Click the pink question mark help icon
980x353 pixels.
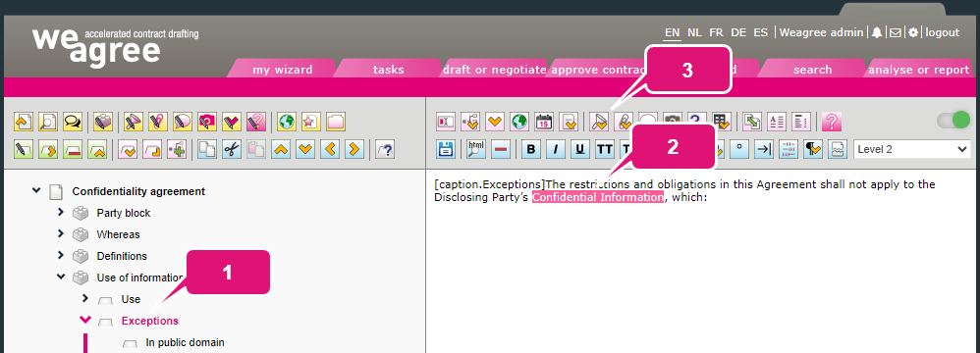click(832, 122)
